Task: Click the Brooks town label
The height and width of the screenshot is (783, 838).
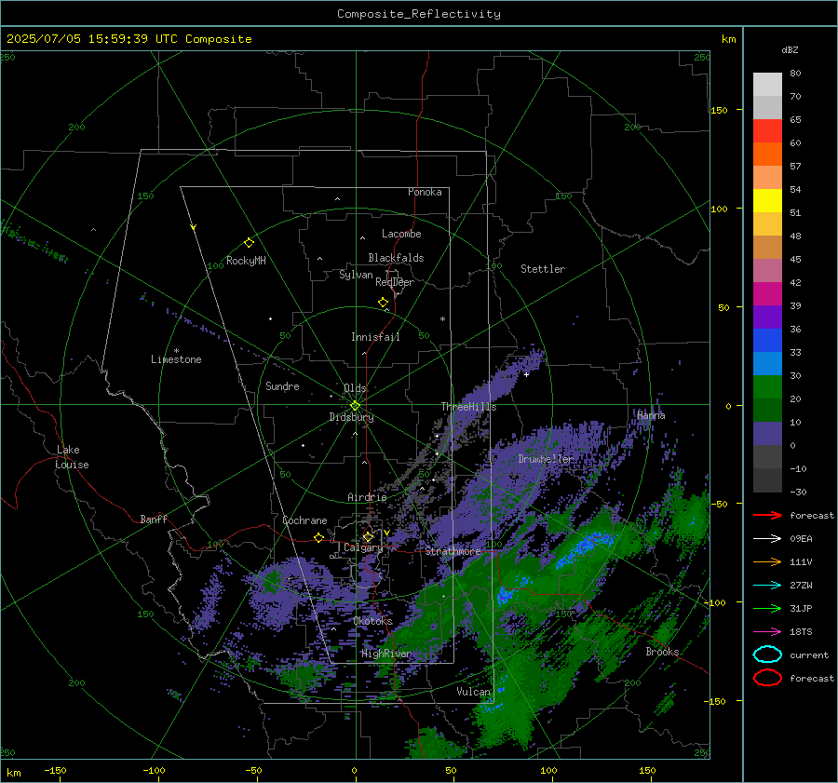Action: 662,652
